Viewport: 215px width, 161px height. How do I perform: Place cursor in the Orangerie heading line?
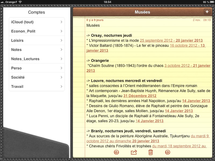pyautogui.click(x=100, y=61)
